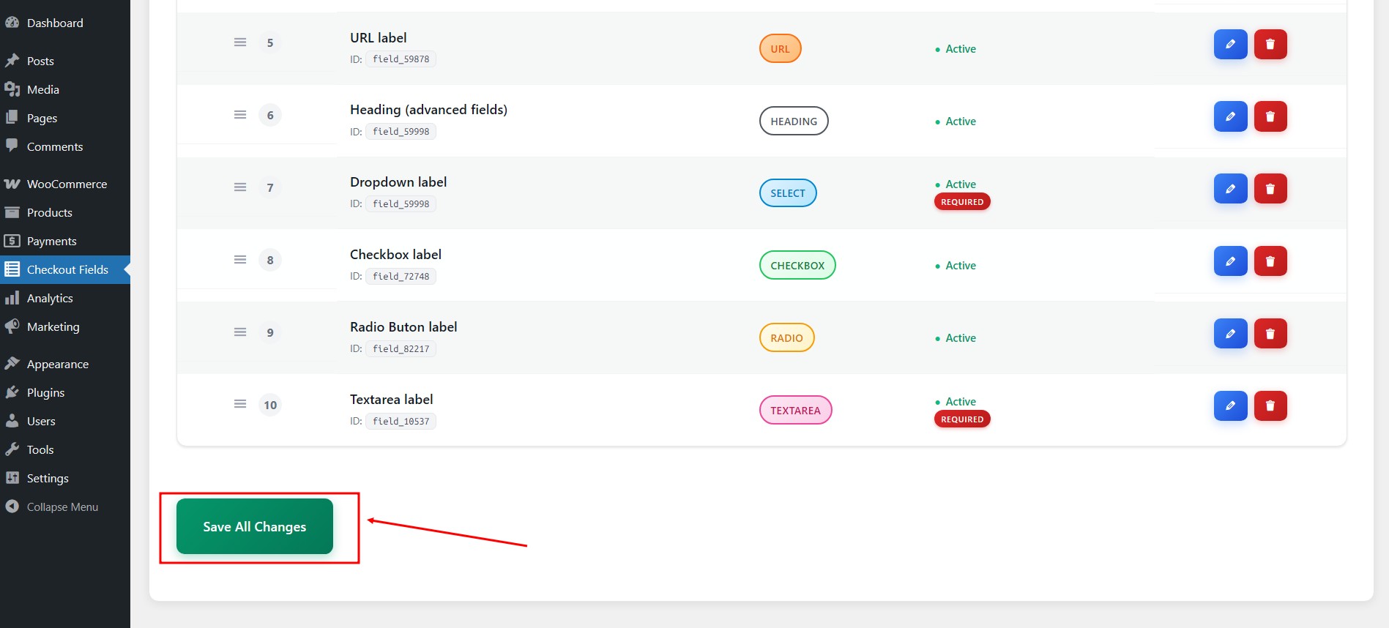This screenshot has height=628, width=1389.
Task: Click the TEXTAREA type badge
Action: point(796,411)
